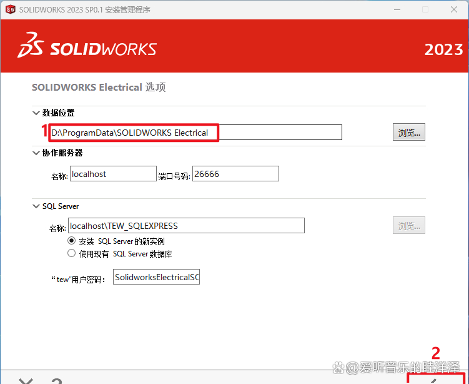Screen dimensions: 469x384
Task: Click the data location path field
Action: click(x=195, y=133)
